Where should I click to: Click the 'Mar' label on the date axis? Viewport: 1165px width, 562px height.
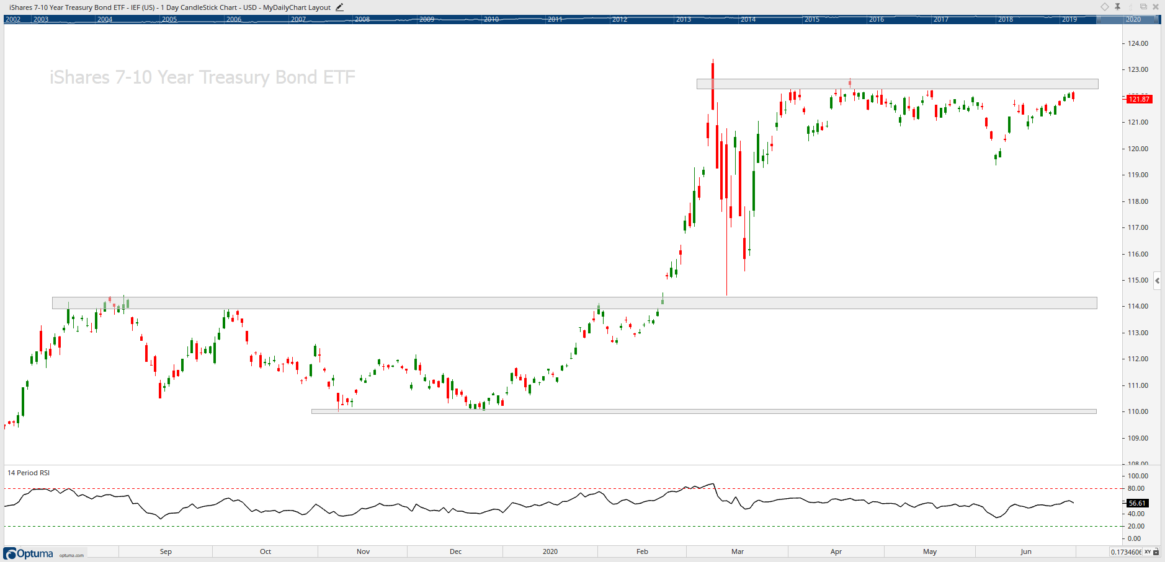[x=738, y=551]
